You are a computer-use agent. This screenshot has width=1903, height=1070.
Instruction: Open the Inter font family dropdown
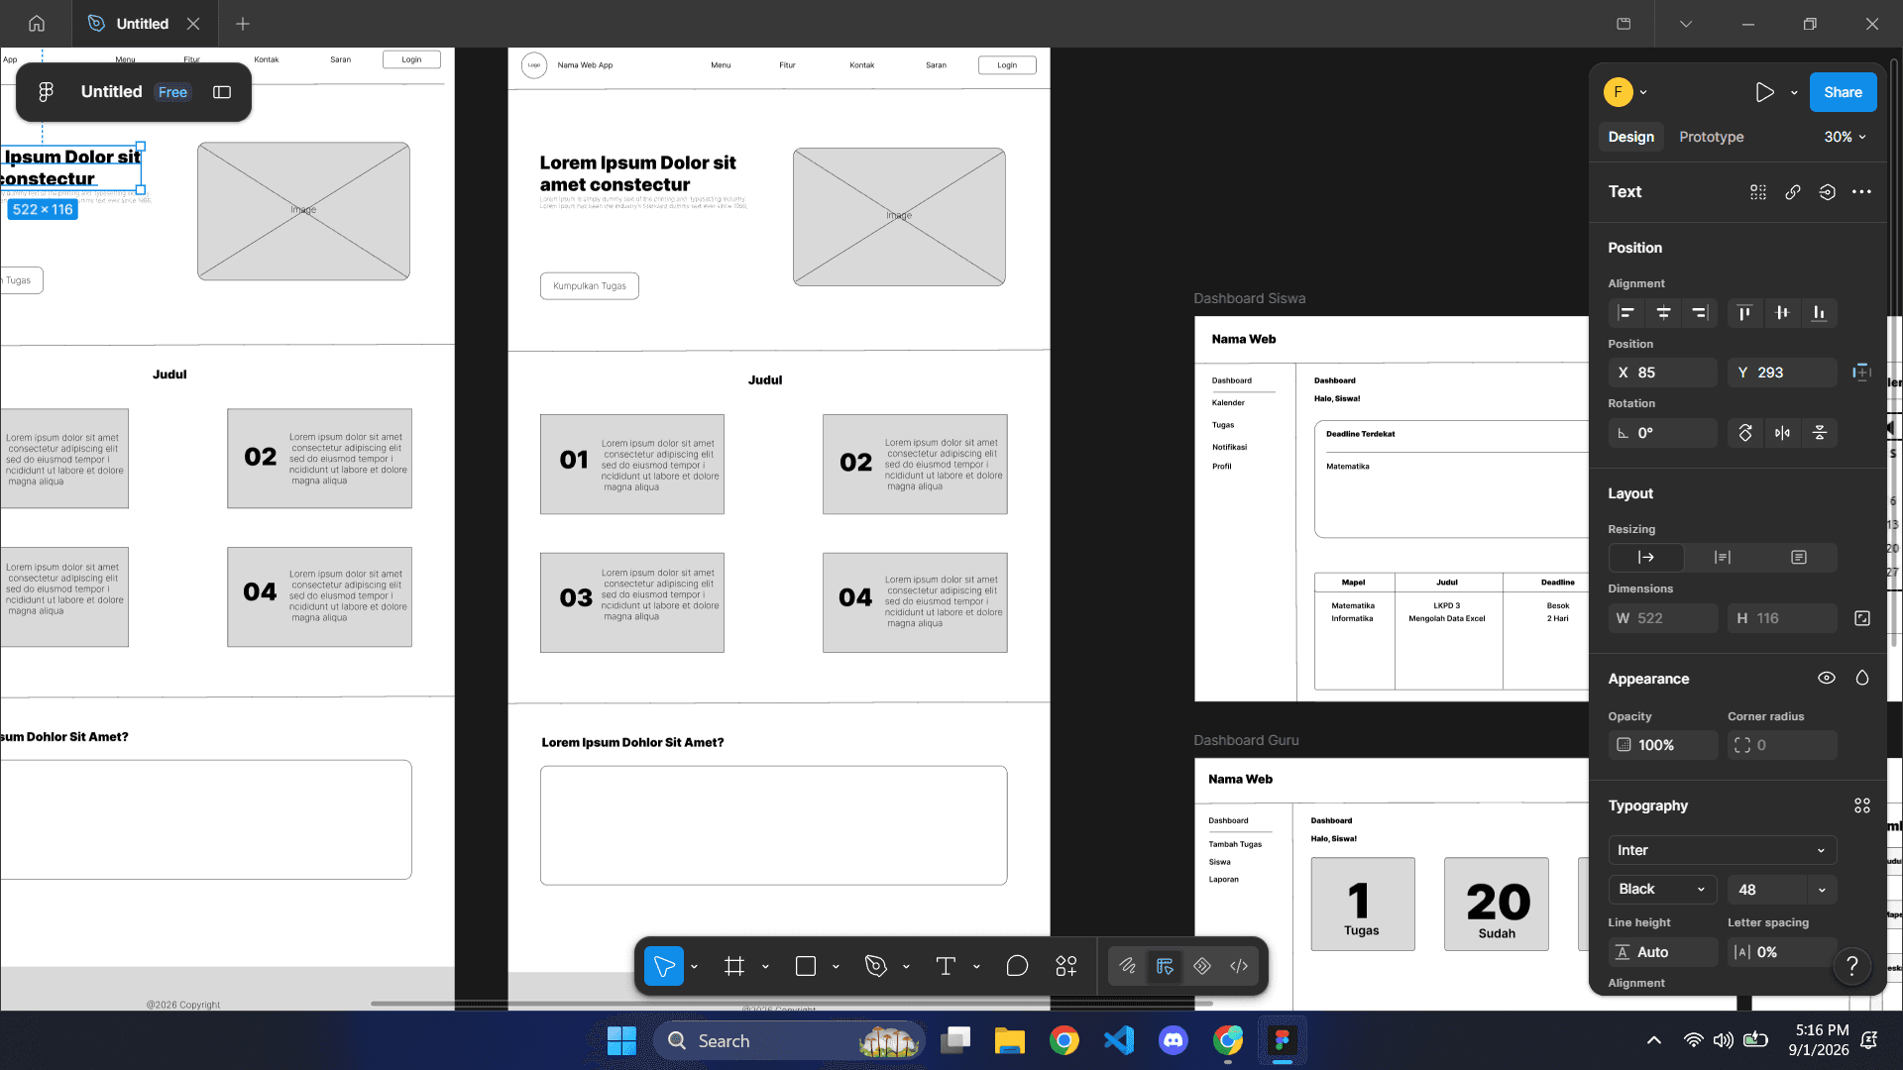click(x=1723, y=850)
